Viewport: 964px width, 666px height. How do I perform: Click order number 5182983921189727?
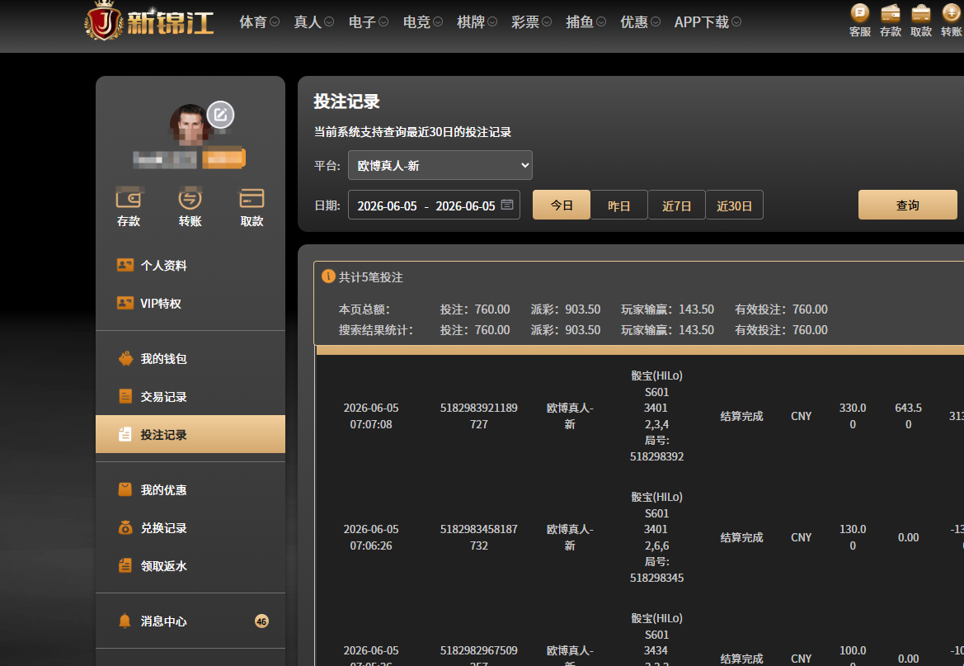tap(479, 416)
